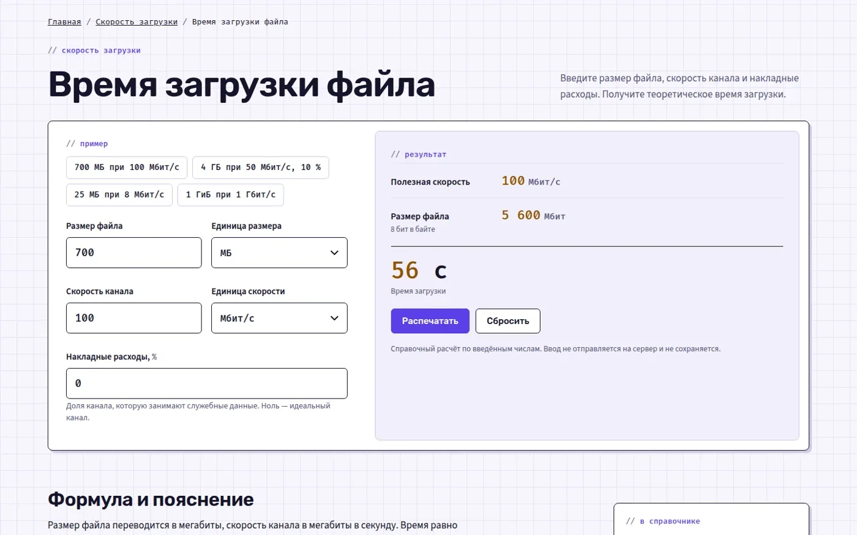Click the // в справочнике label
The height and width of the screenshot is (535, 857).
click(663, 522)
